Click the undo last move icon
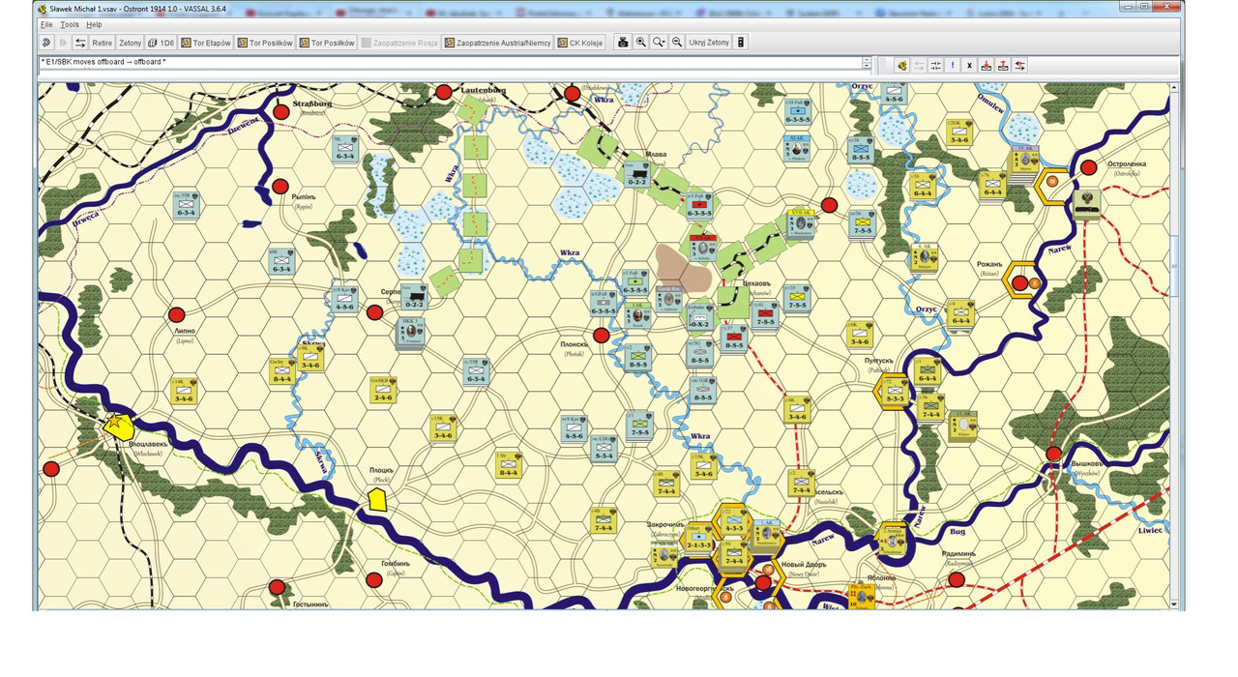Screen dimensions: 1238x677 [x=45, y=43]
